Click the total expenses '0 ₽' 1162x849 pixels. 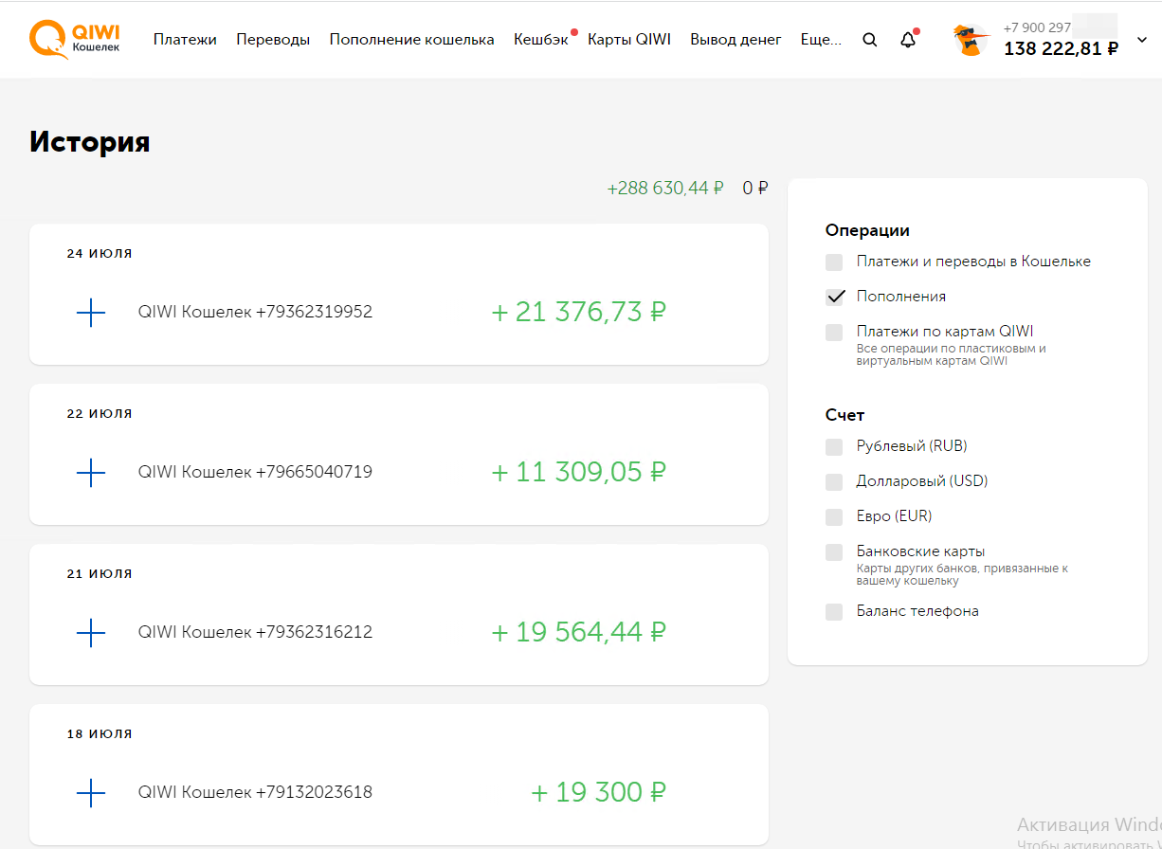click(755, 189)
